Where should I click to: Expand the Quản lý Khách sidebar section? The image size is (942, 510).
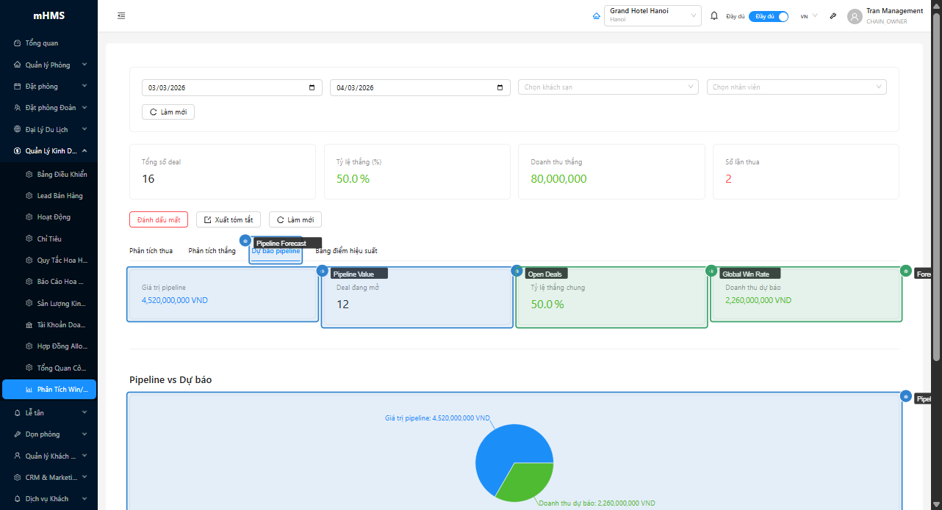click(x=49, y=456)
